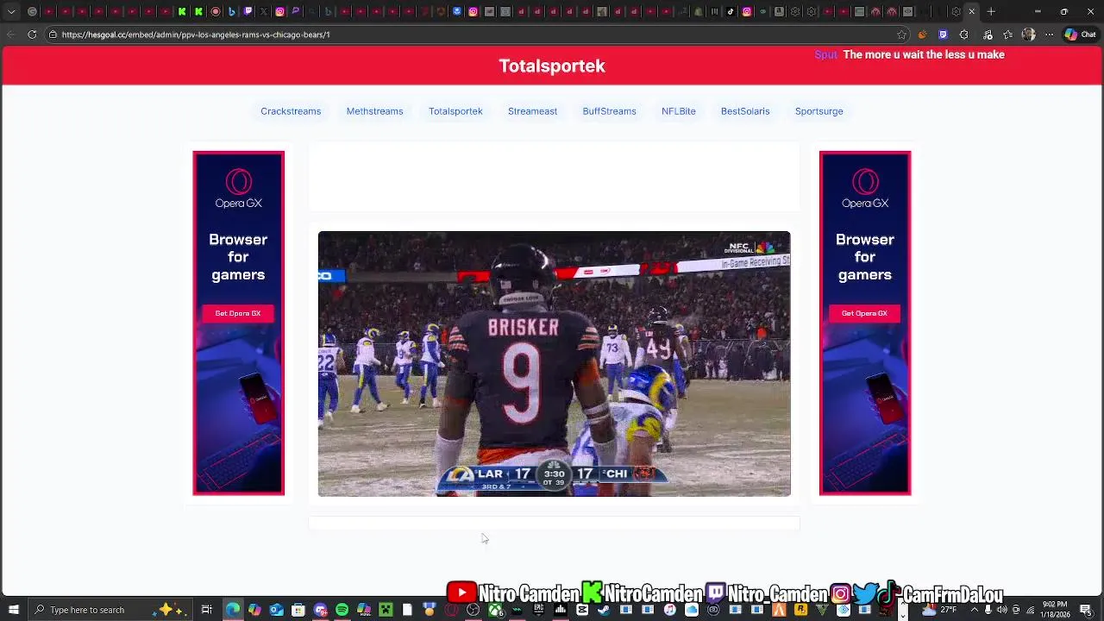Click the Totalsportek header title
This screenshot has width=1104, height=621.
click(552, 66)
